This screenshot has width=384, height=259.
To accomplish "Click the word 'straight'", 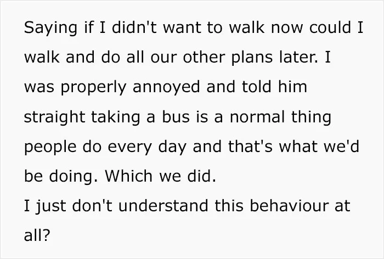I will 55,117.
